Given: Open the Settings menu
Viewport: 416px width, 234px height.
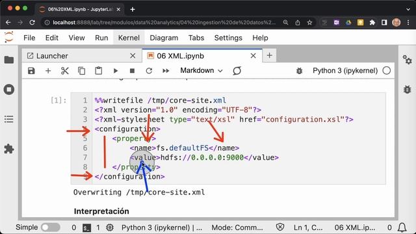Looking at the screenshot, I should click(x=228, y=38).
